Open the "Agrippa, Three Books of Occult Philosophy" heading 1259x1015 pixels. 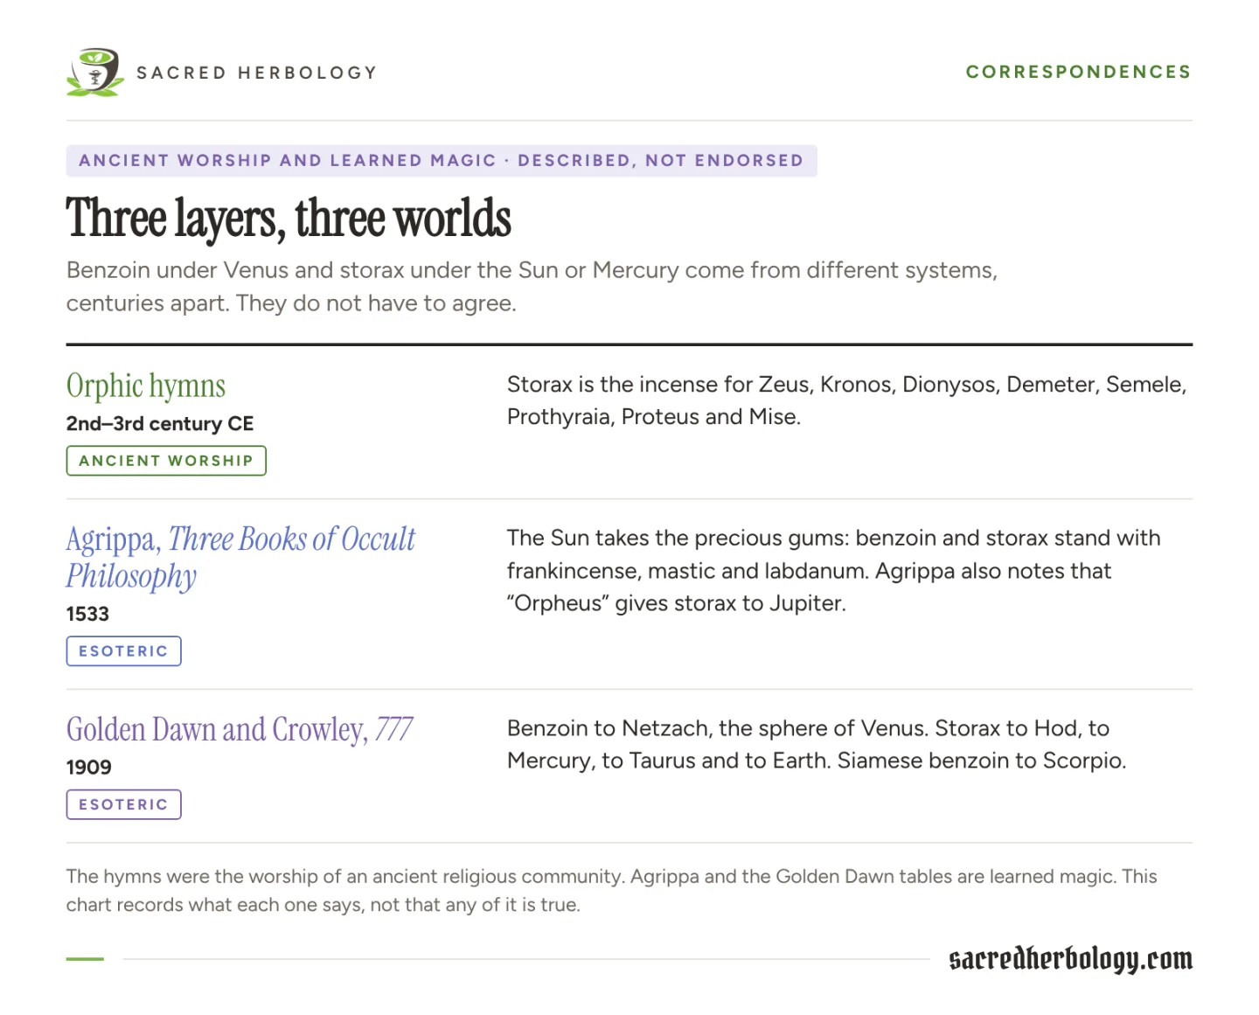[x=241, y=557]
